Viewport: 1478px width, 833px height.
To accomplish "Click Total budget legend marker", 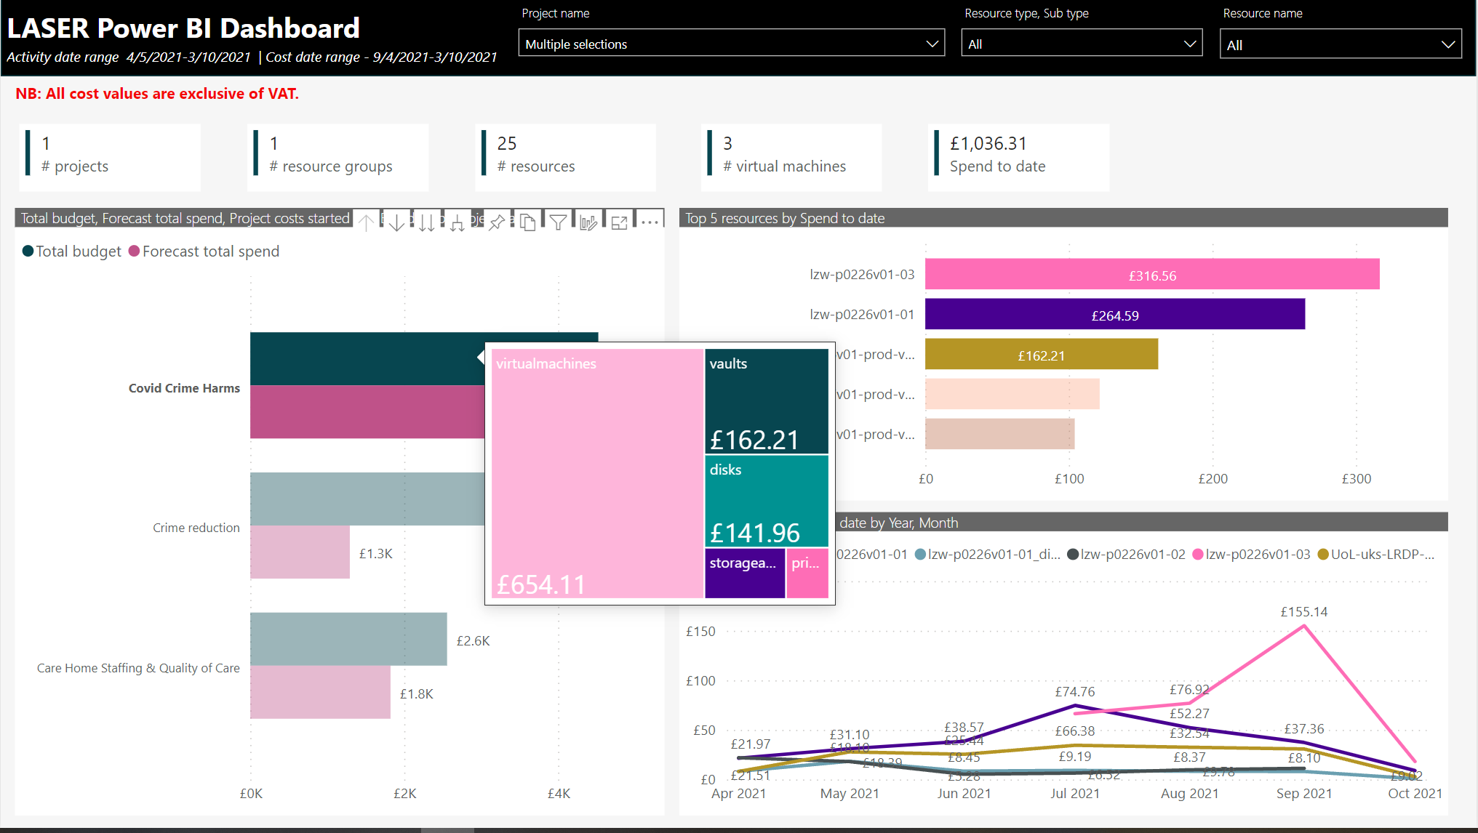I will [28, 251].
